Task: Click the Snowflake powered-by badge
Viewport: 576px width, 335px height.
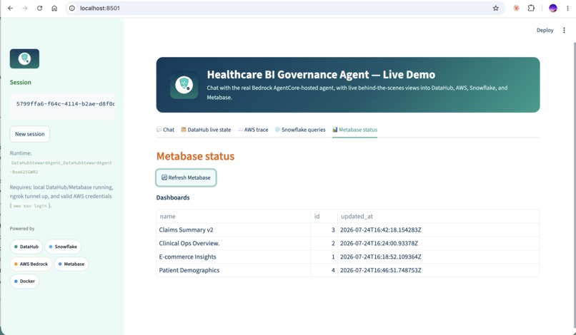Action: pos(63,247)
